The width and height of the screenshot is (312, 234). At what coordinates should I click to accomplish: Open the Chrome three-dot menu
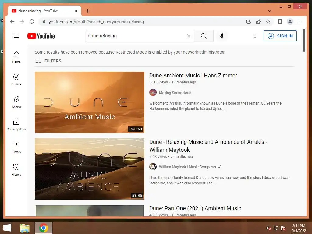300,22
